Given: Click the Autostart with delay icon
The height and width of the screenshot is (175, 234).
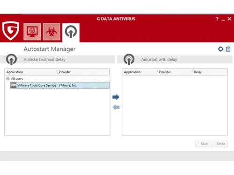Looking at the screenshot, I should click(x=129, y=59).
